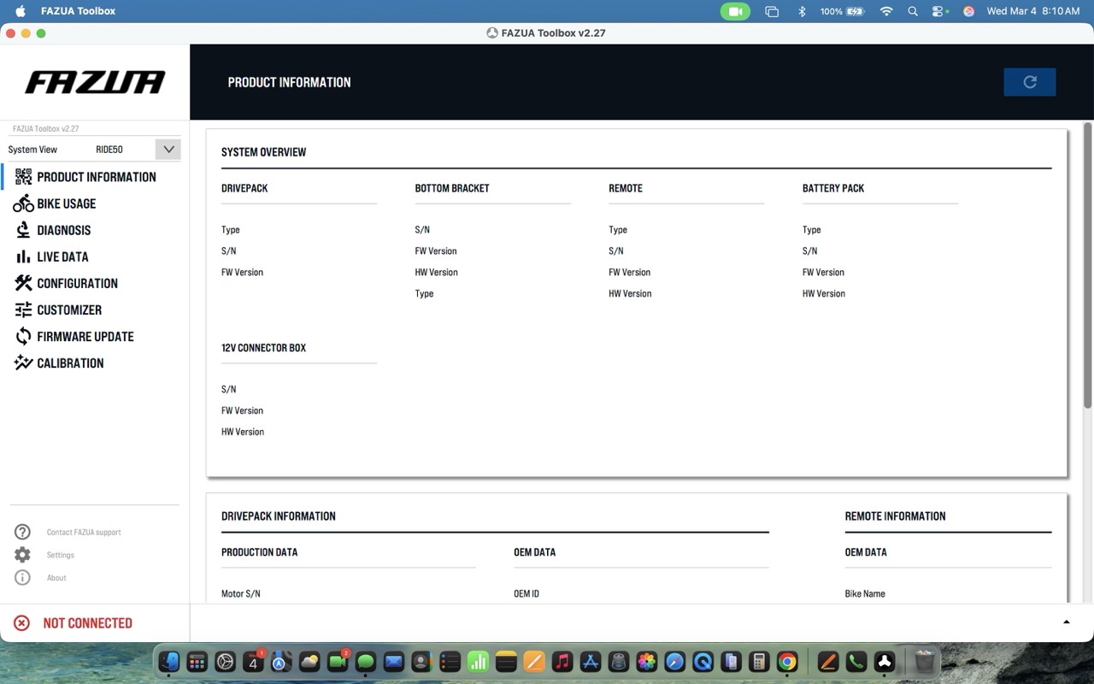The height and width of the screenshot is (684, 1094).
Task: Click the Settings gear icon
Action: pos(22,555)
